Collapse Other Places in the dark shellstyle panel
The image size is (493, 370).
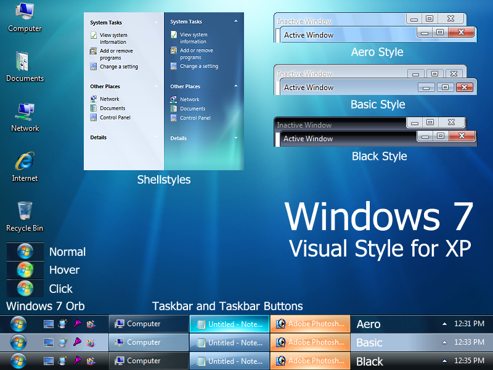[236, 86]
